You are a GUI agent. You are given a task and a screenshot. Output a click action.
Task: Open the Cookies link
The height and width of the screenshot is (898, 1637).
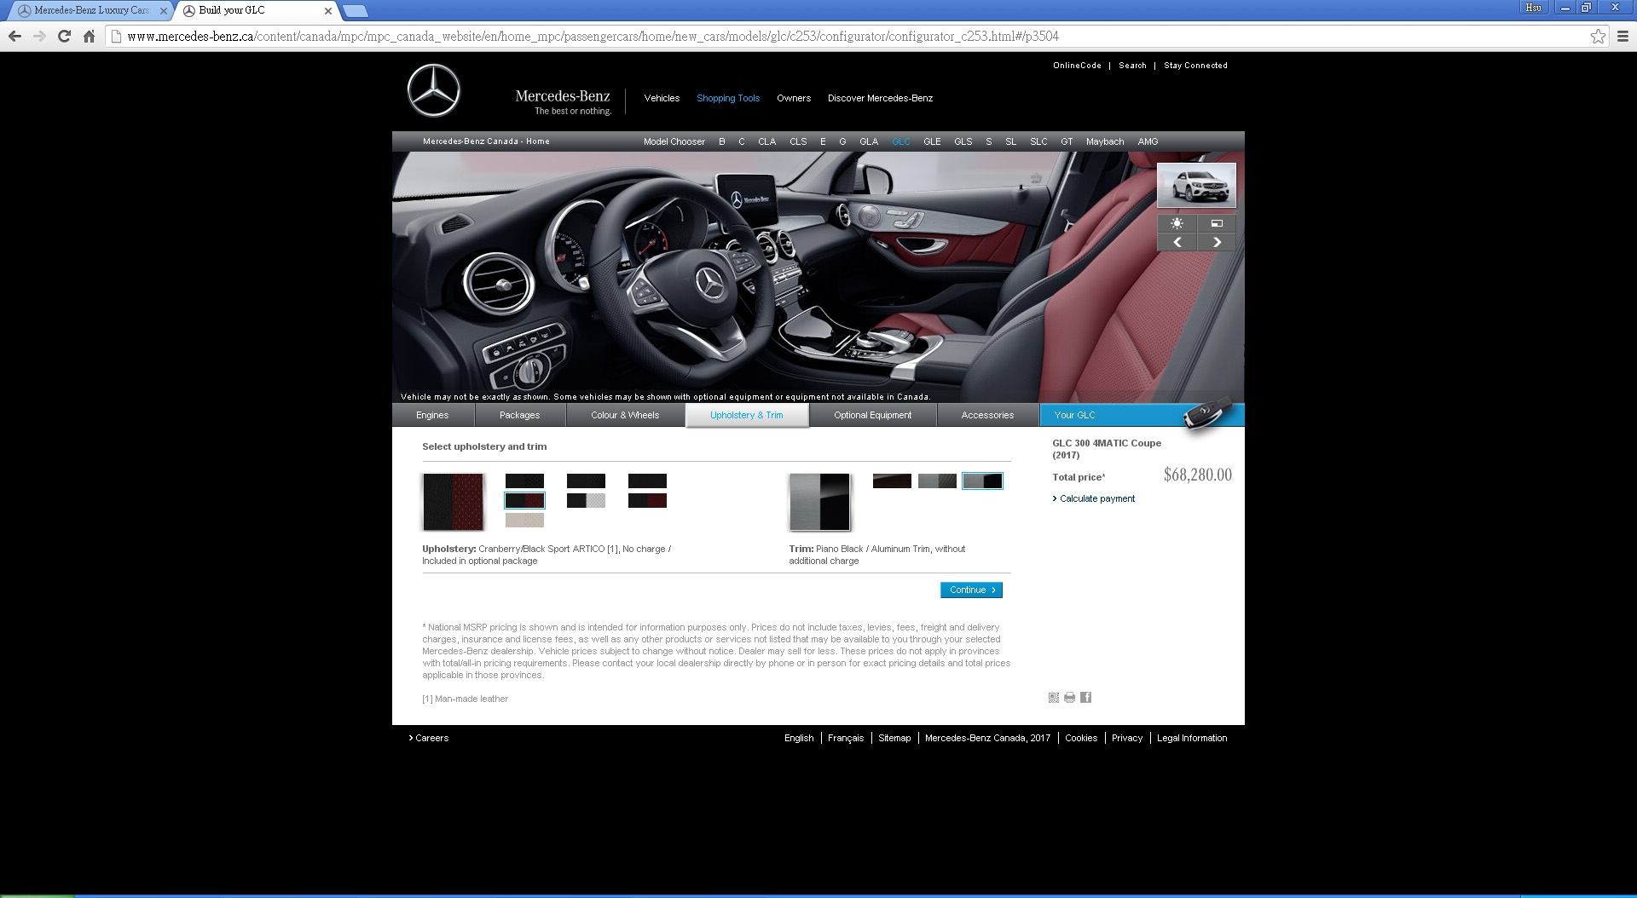coord(1081,738)
